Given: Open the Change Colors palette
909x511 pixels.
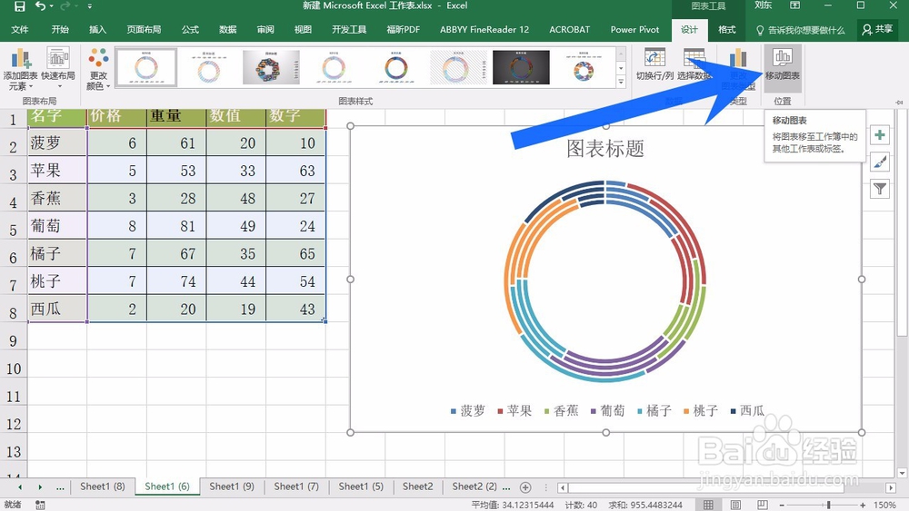Looking at the screenshot, I should [x=98, y=69].
